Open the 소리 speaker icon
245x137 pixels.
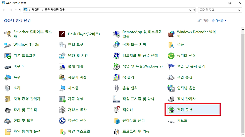pyautogui.click(x=7, y=88)
